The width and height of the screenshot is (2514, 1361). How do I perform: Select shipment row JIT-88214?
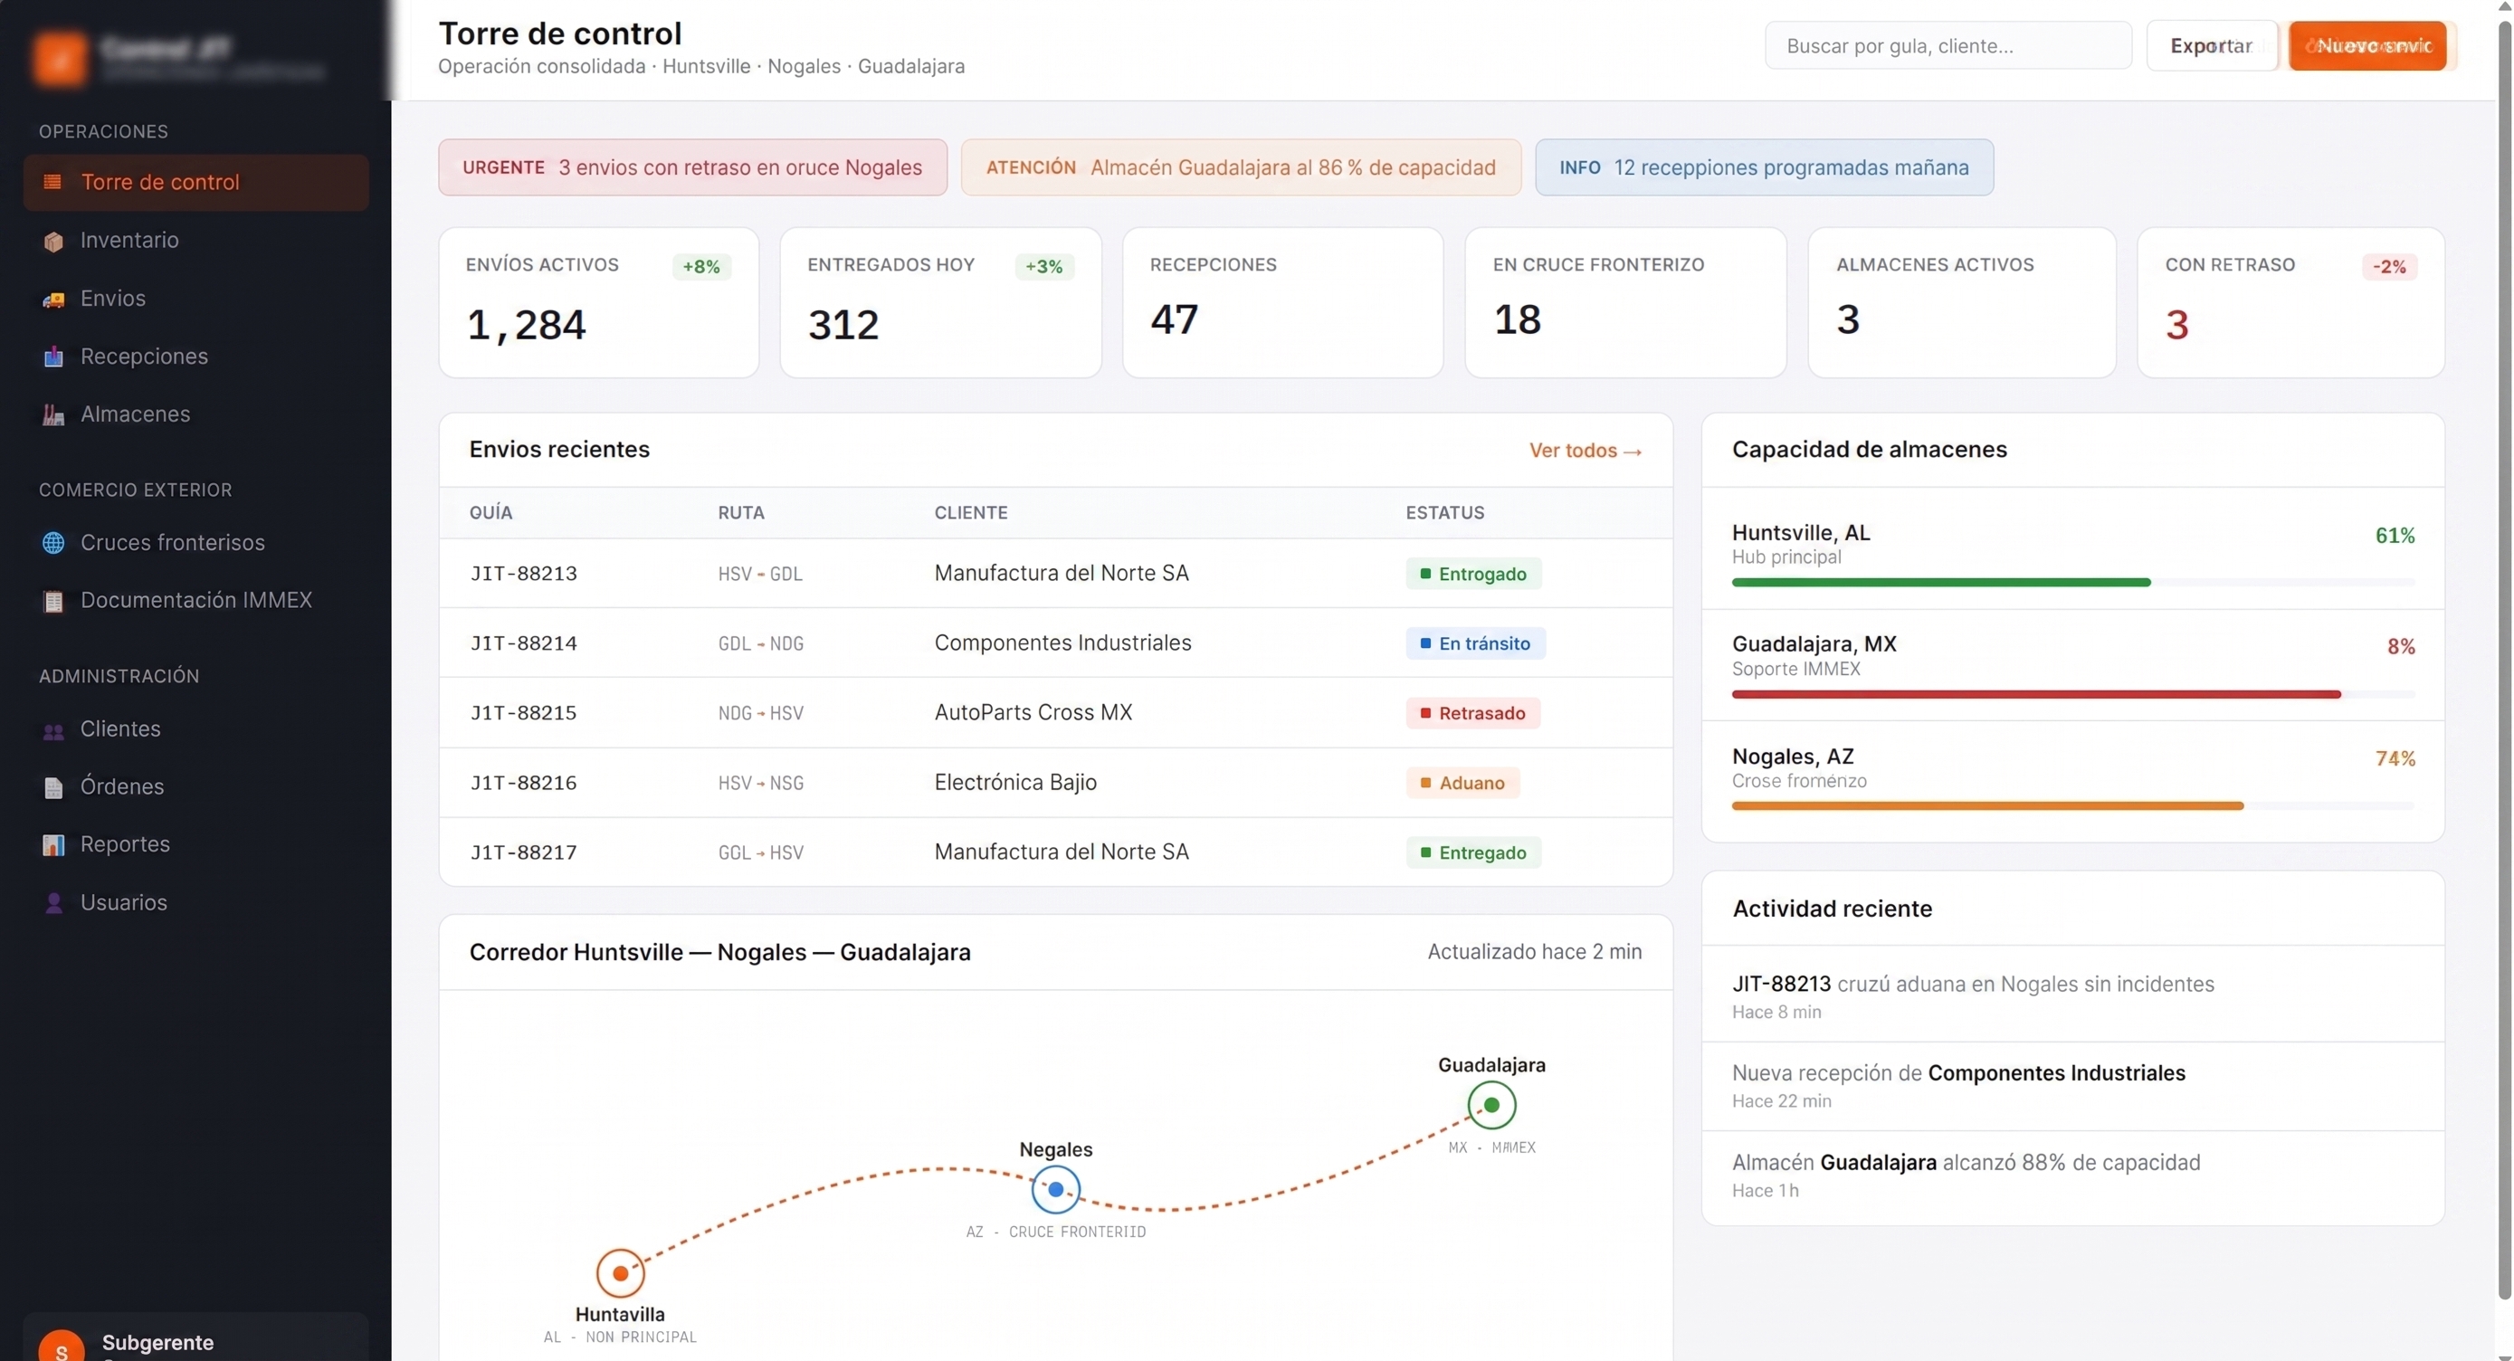[x=1056, y=642]
